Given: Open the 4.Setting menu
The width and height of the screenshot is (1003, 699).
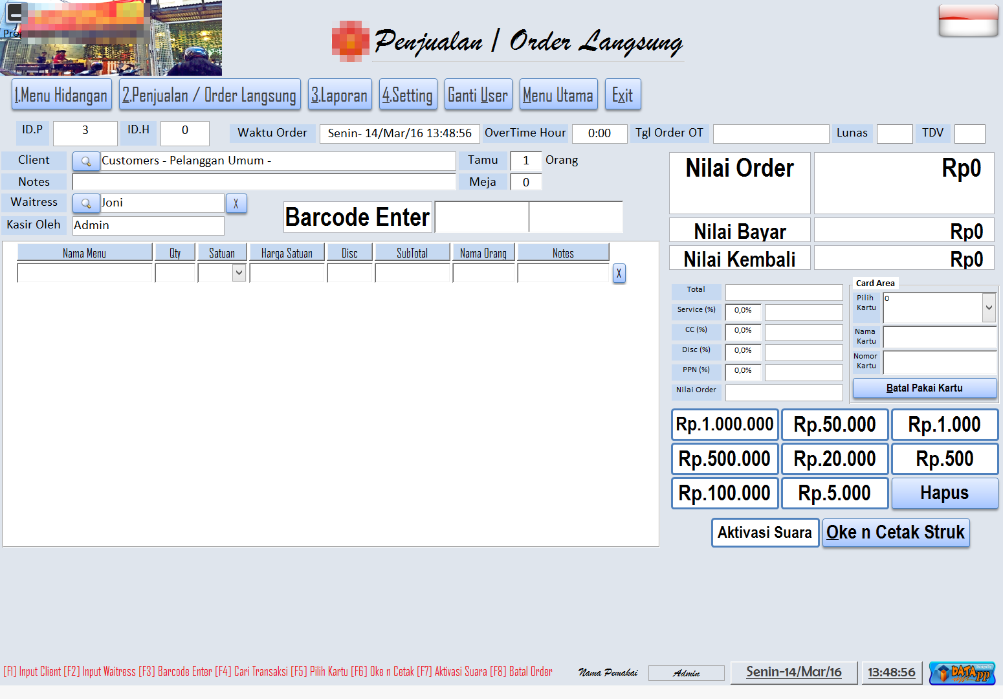Looking at the screenshot, I should tap(408, 95).
